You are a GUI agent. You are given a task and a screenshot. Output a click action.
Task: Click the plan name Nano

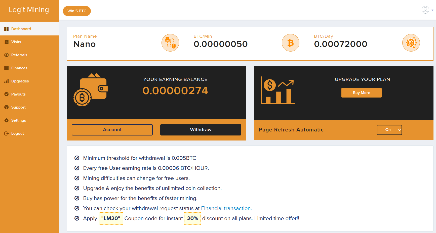[85, 44]
